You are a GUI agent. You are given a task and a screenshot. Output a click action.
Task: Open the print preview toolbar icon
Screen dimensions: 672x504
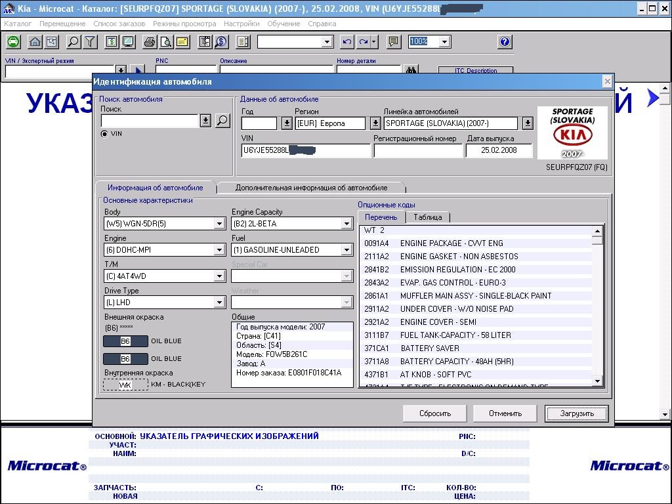pos(166,41)
